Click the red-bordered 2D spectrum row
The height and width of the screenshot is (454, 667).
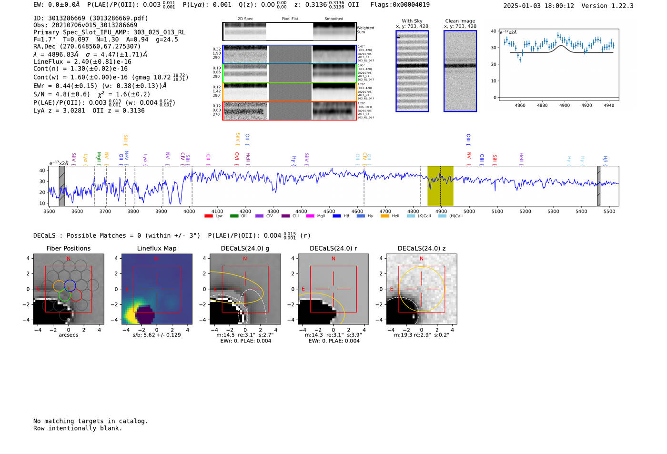tap(289, 111)
